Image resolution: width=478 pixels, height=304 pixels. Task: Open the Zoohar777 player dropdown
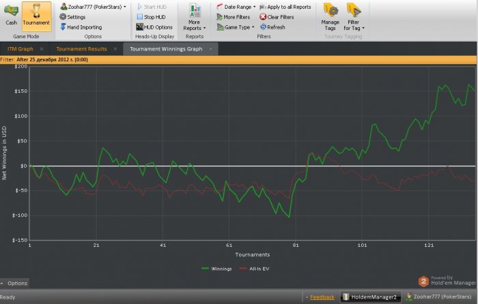click(x=92, y=6)
